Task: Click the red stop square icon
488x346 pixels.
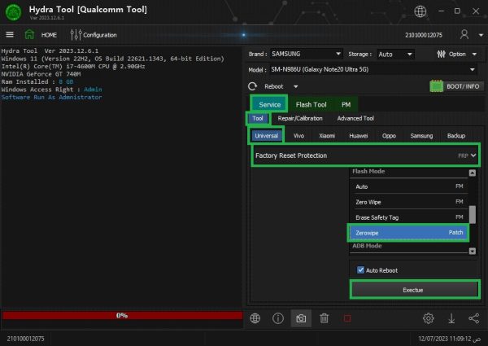Action: (347, 318)
